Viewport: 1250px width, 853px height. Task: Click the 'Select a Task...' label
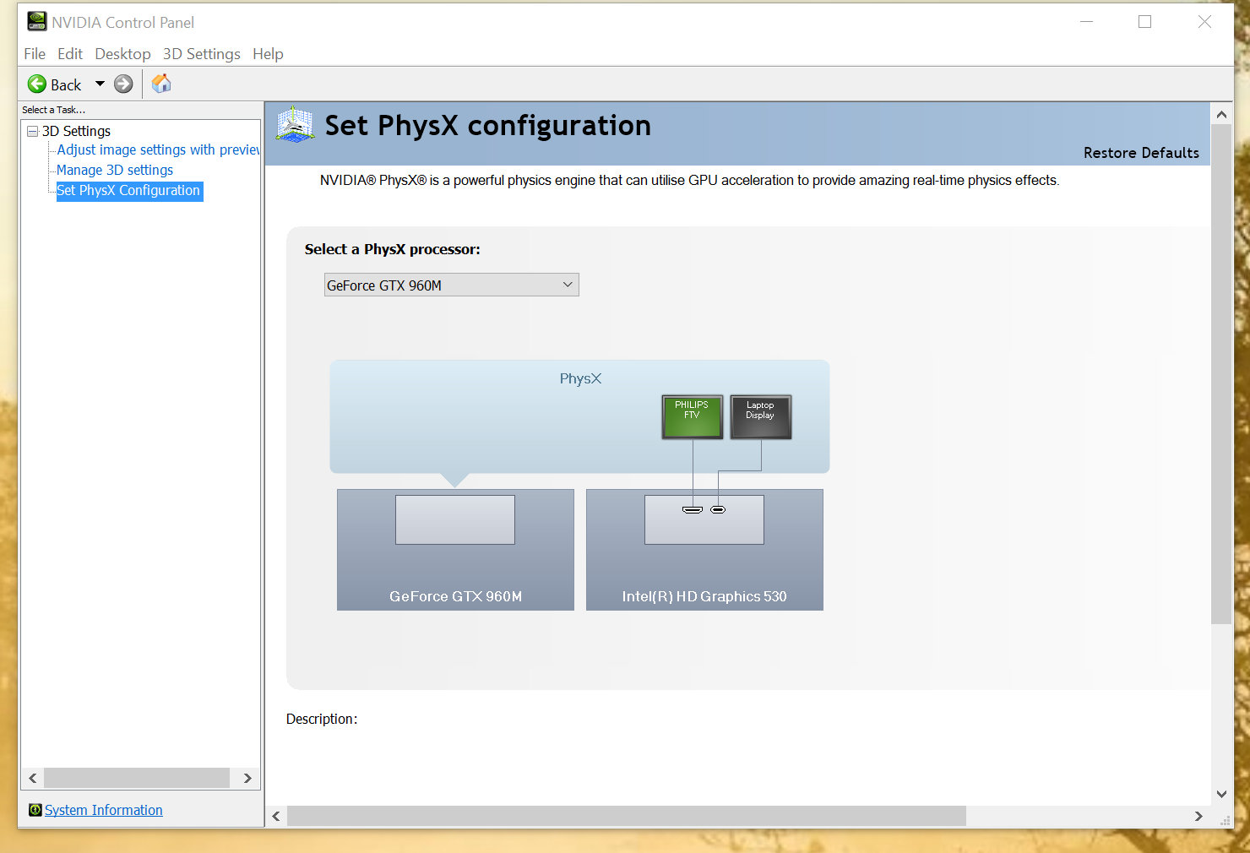point(53,110)
